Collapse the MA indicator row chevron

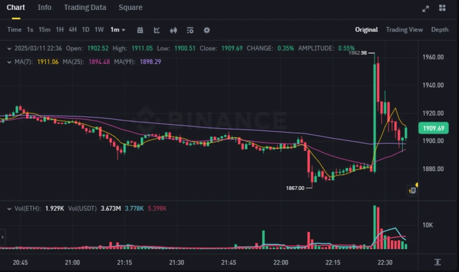9,62
